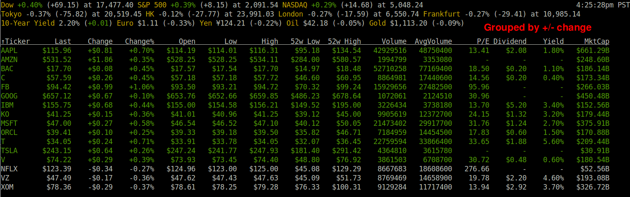Sort by the Ticker column header
This screenshot has height=197, width=630.
coord(16,41)
